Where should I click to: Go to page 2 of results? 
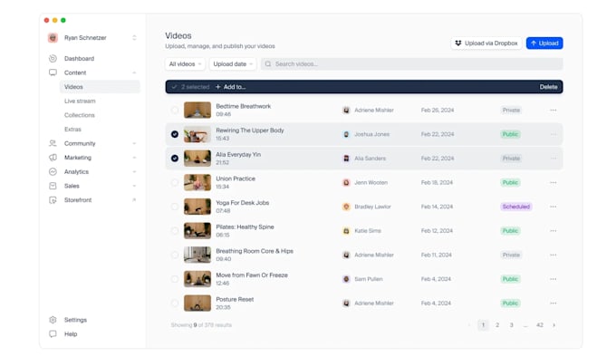[x=497, y=325]
